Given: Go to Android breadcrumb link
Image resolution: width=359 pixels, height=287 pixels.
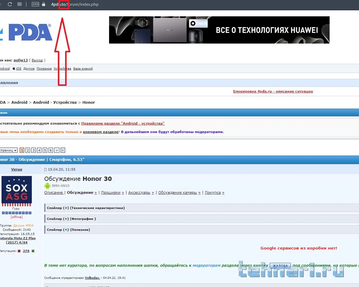Looking at the screenshot, I should (x=19, y=102).
